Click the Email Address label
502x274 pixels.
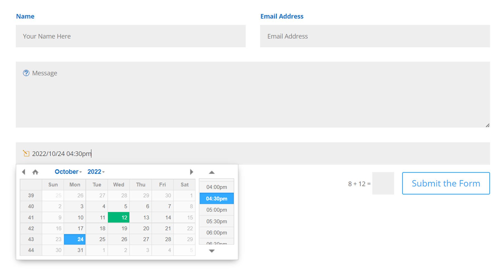282,16
